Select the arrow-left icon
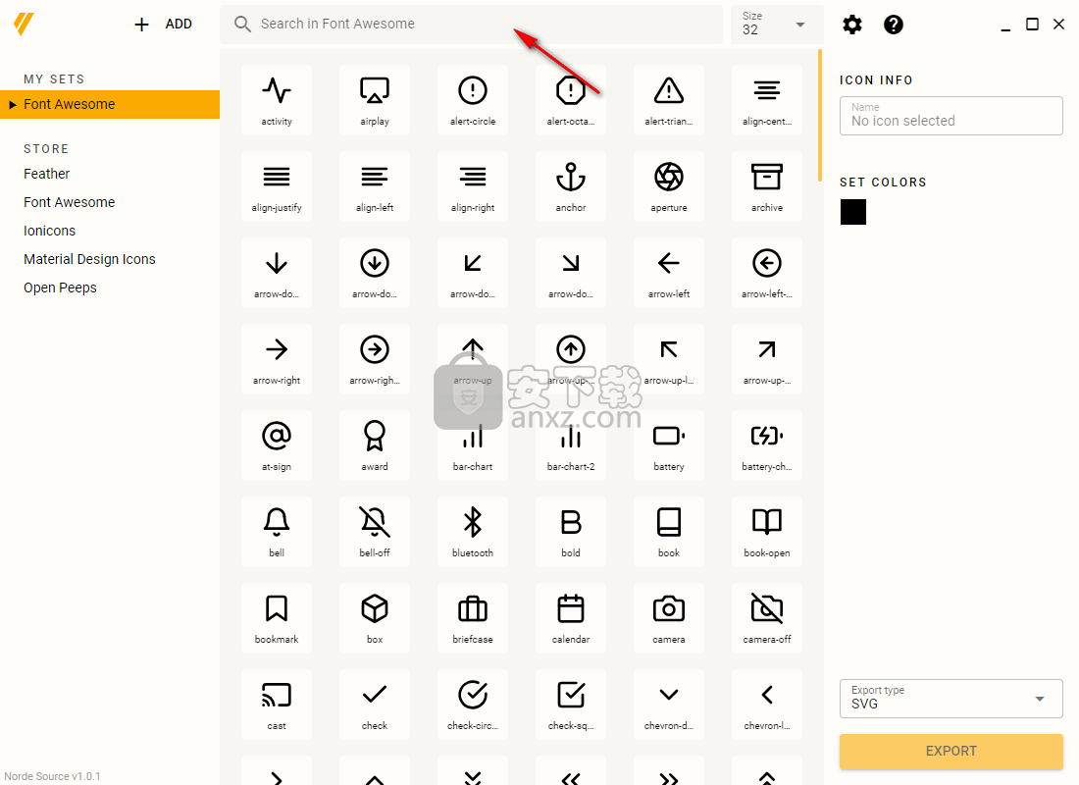Screen dimensions: 1079x785 coord(669,273)
